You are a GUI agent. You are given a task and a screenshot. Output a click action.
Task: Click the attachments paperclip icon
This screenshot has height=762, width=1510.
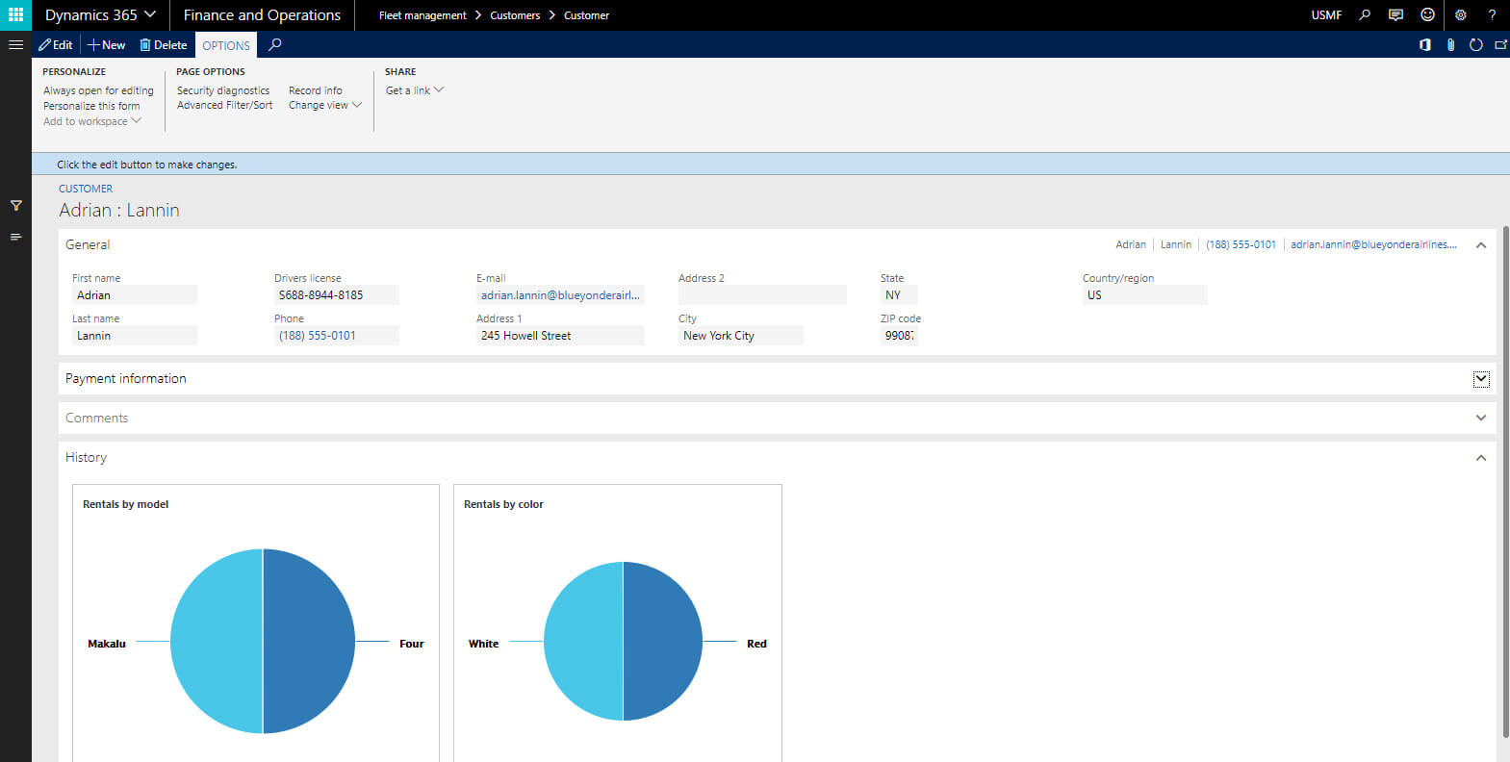pos(1450,44)
